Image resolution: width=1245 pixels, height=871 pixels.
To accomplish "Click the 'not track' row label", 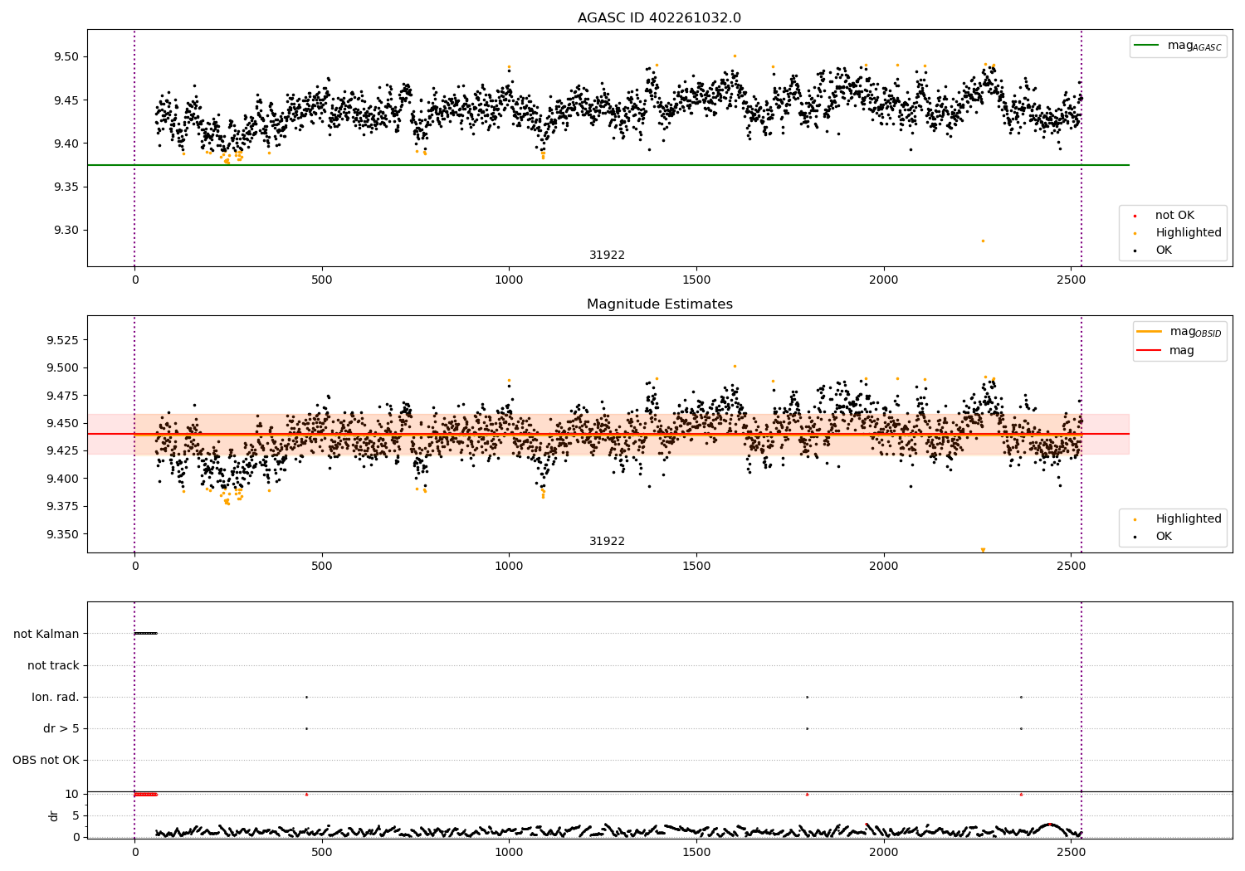I will (x=53, y=665).
